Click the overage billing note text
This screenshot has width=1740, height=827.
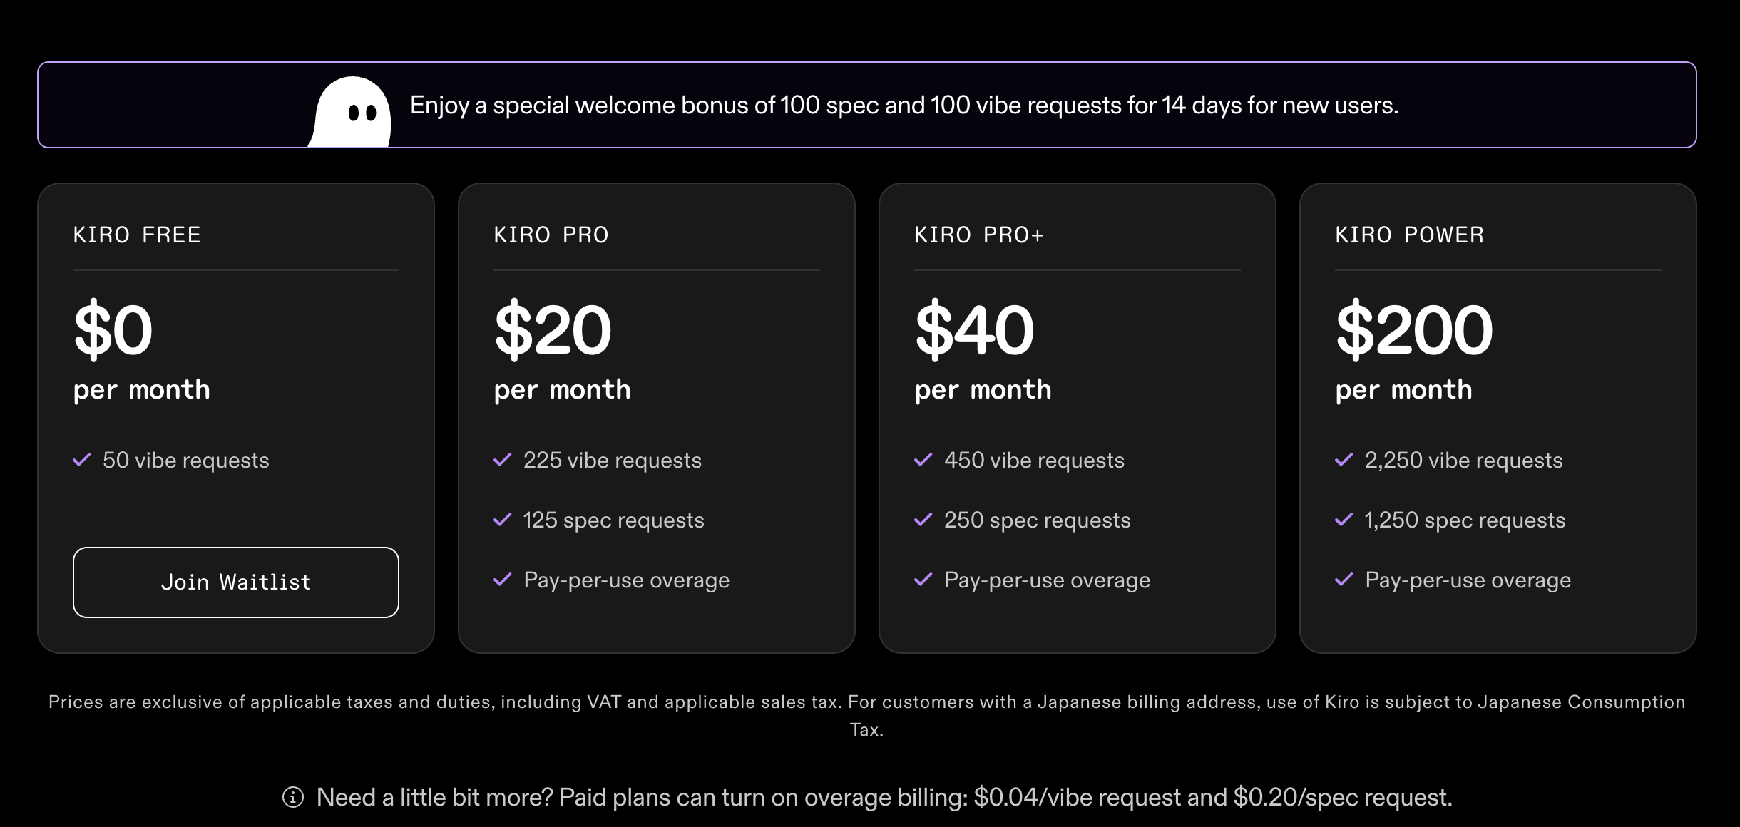(884, 797)
